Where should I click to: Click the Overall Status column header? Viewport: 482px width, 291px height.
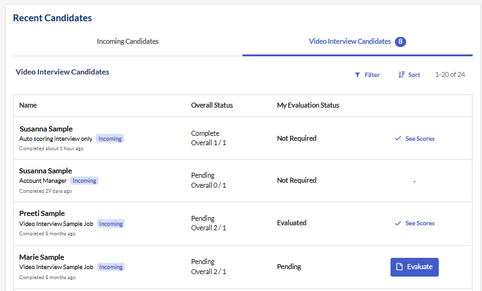coord(212,105)
